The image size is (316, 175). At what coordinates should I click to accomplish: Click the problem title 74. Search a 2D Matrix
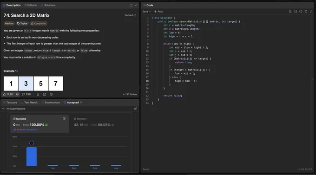[x=26, y=15]
